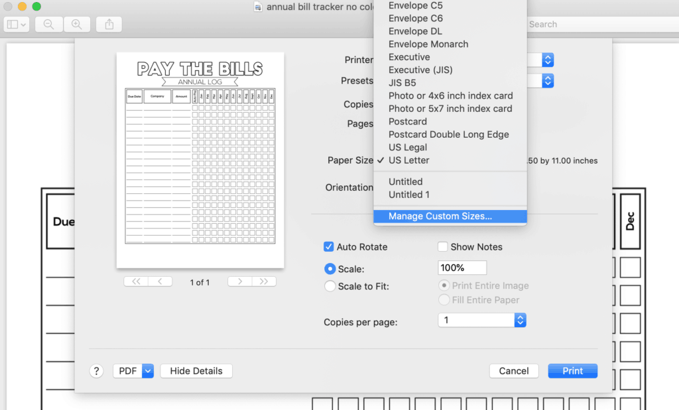This screenshot has width=679, height=410.
Task: Click the Paper Size label
Action: [350, 160]
